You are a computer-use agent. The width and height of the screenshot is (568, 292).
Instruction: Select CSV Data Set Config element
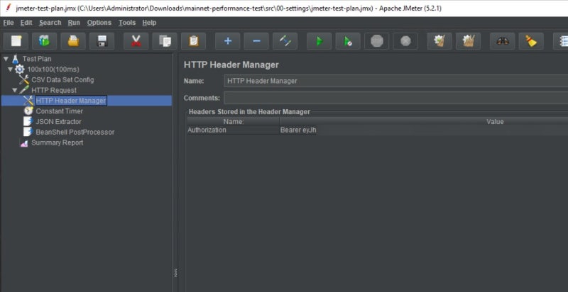point(62,79)
